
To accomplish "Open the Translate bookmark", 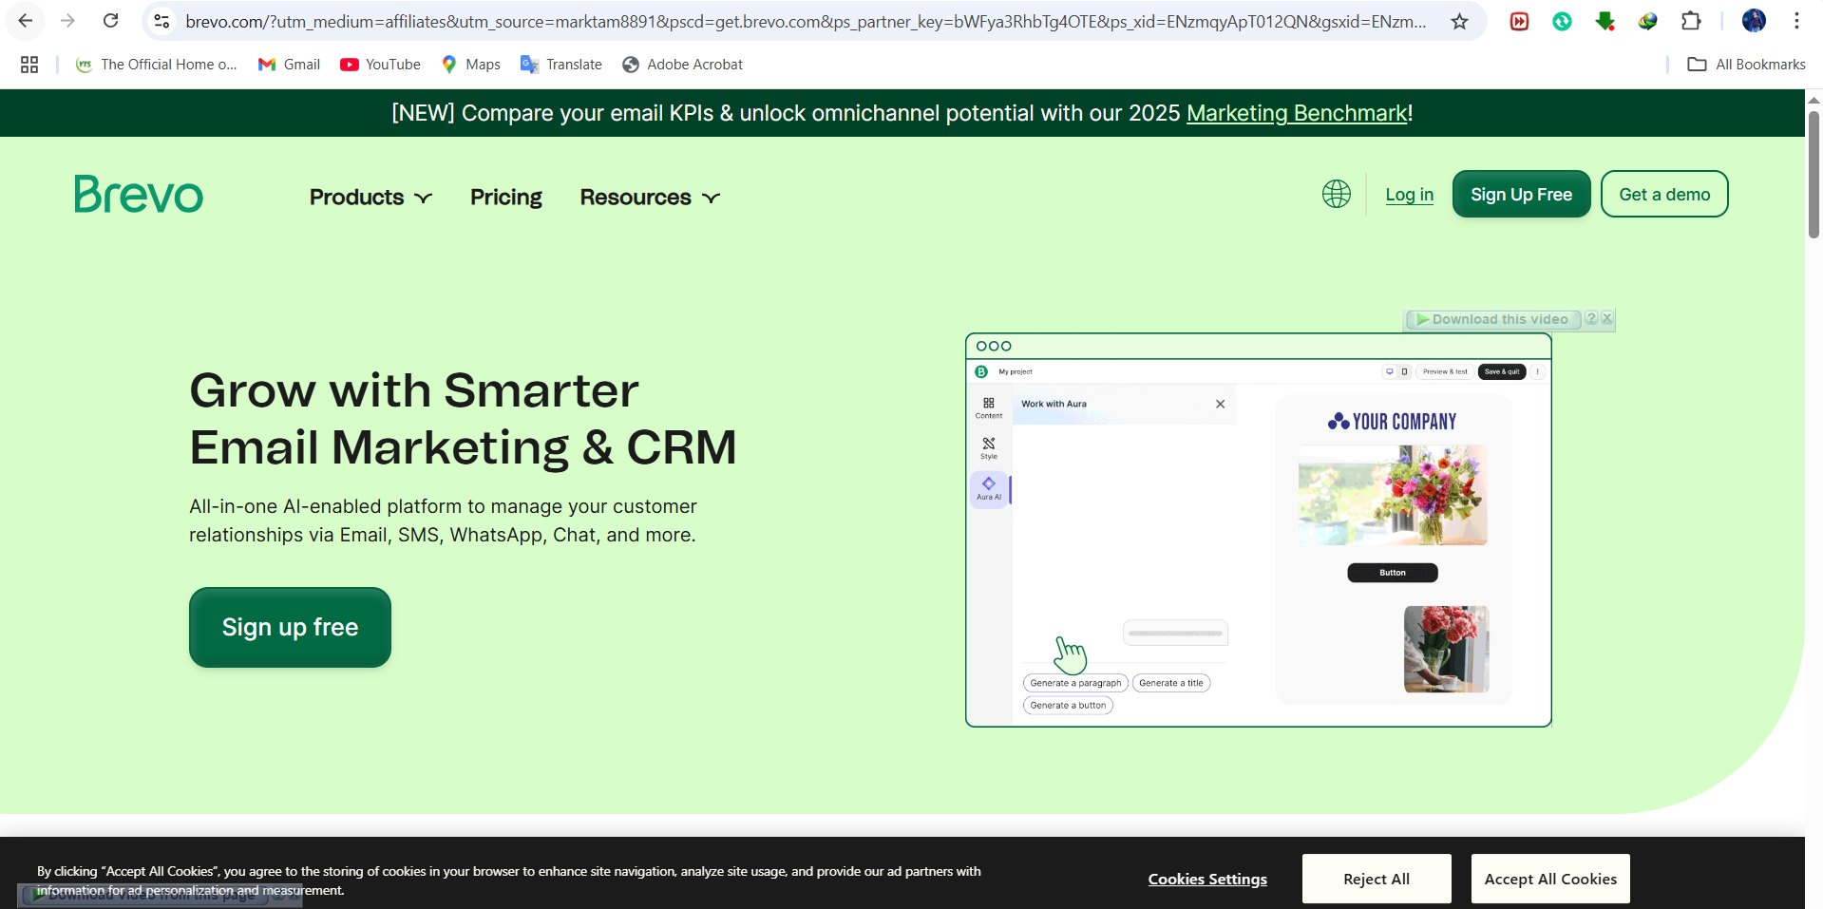I will click(561, 65).
